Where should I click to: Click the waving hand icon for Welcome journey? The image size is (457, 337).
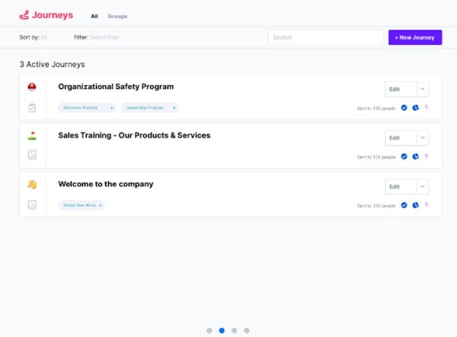[32, 184]
